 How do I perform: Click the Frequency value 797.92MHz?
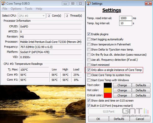click(50, 47)
